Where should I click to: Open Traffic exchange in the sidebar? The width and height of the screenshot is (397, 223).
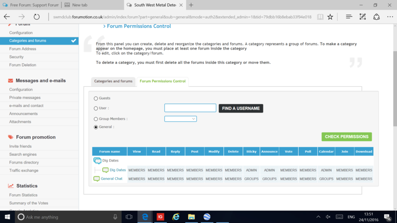[24, 170]
